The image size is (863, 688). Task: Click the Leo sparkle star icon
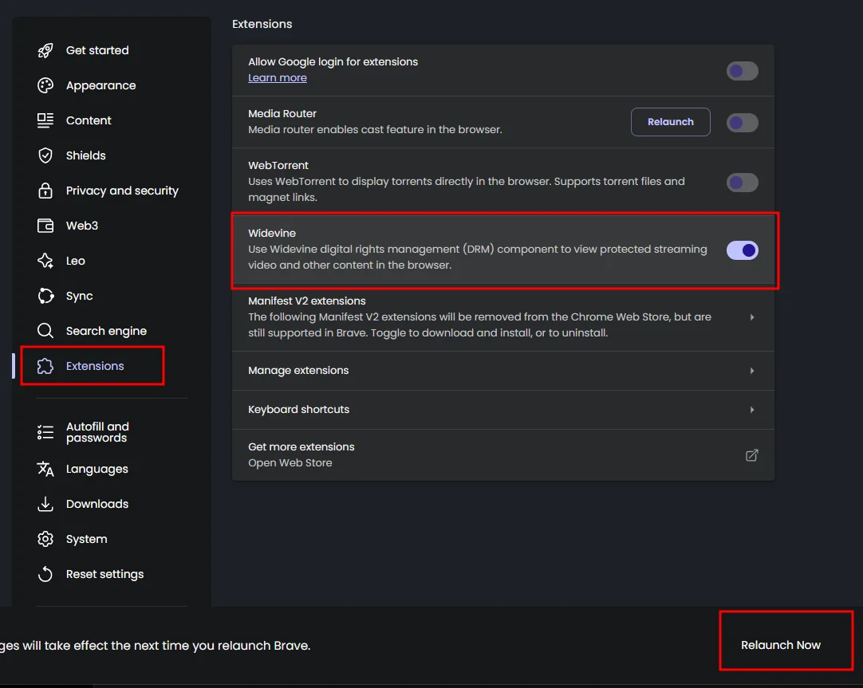(45, 261)
